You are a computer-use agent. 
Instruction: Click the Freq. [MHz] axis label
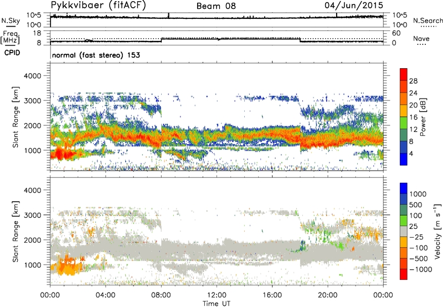[x=10, y=37]
